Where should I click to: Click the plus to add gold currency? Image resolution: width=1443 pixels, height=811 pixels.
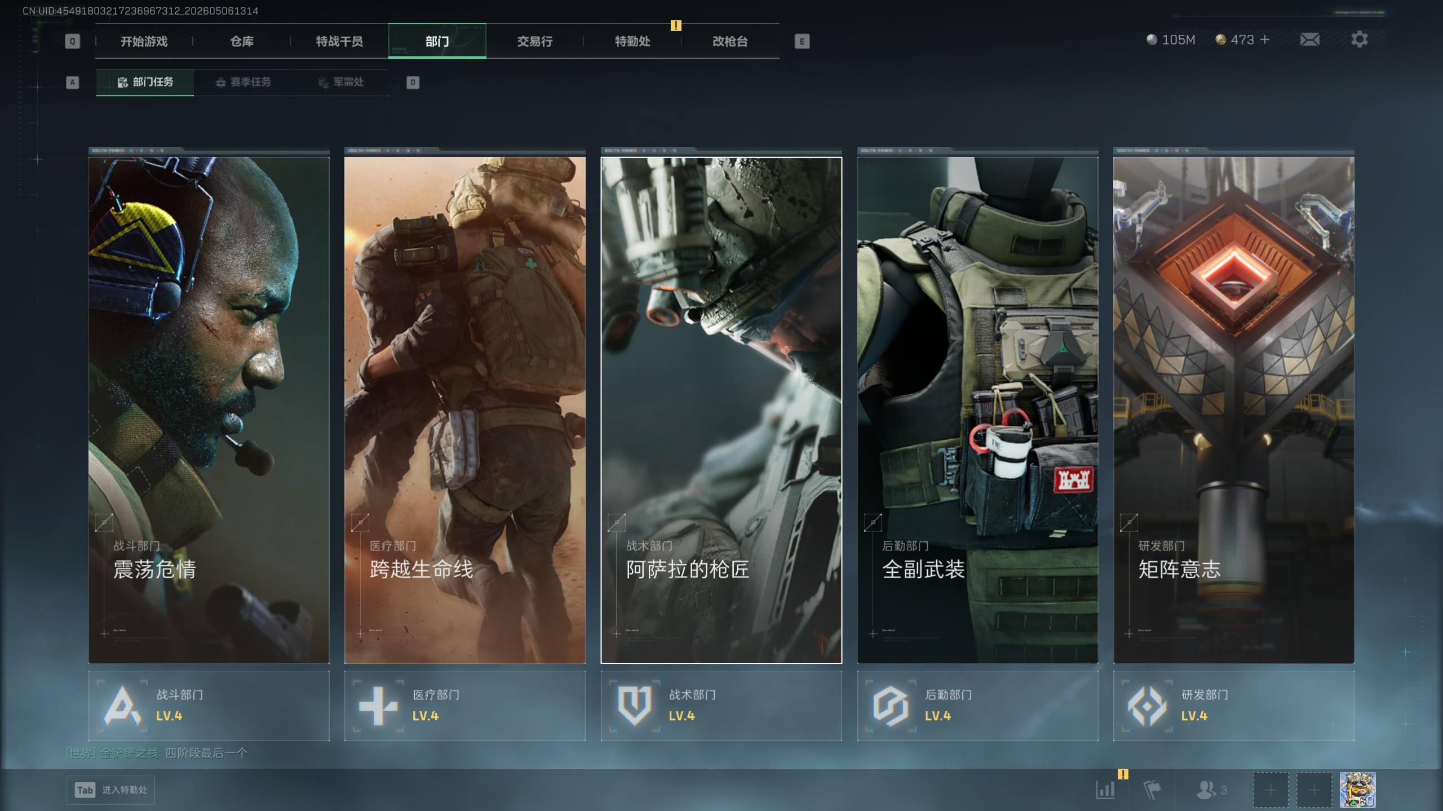pos(1264,39)
